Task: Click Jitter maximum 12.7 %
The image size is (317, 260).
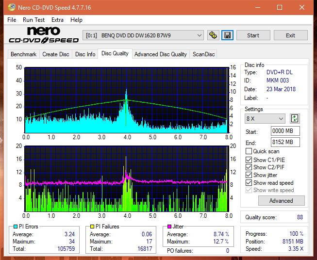Action: [221, 242]
